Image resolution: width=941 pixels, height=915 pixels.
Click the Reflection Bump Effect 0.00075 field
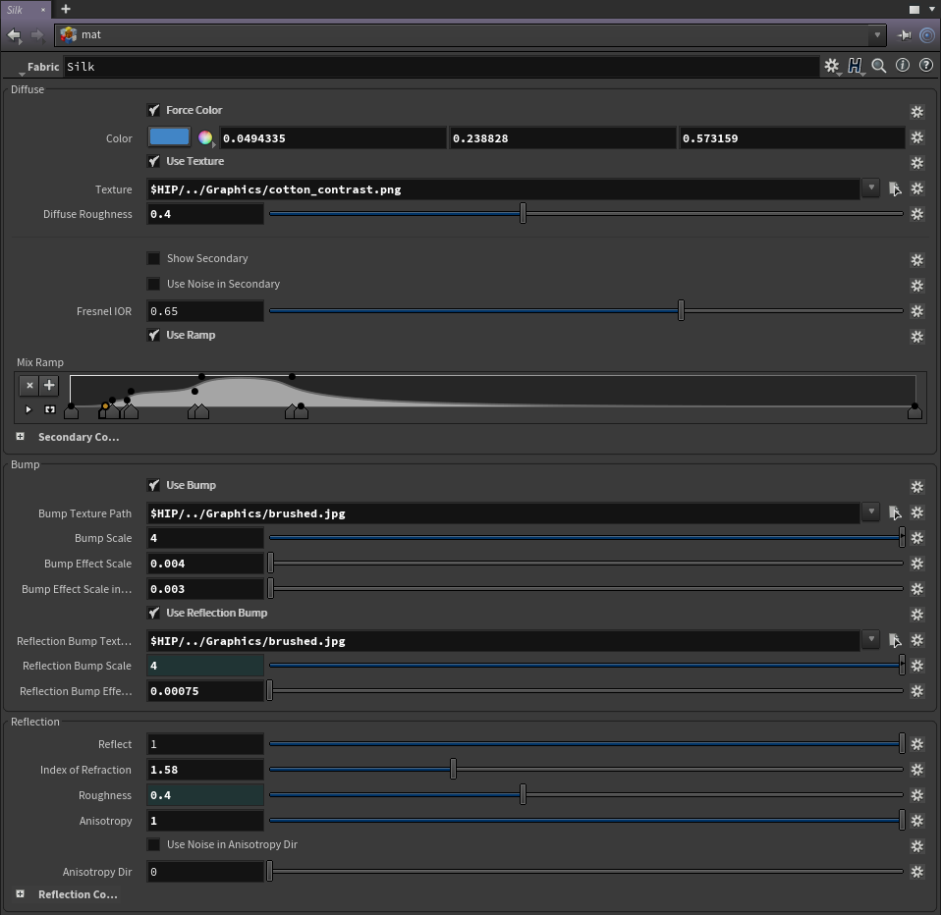[x=205, y=691]
